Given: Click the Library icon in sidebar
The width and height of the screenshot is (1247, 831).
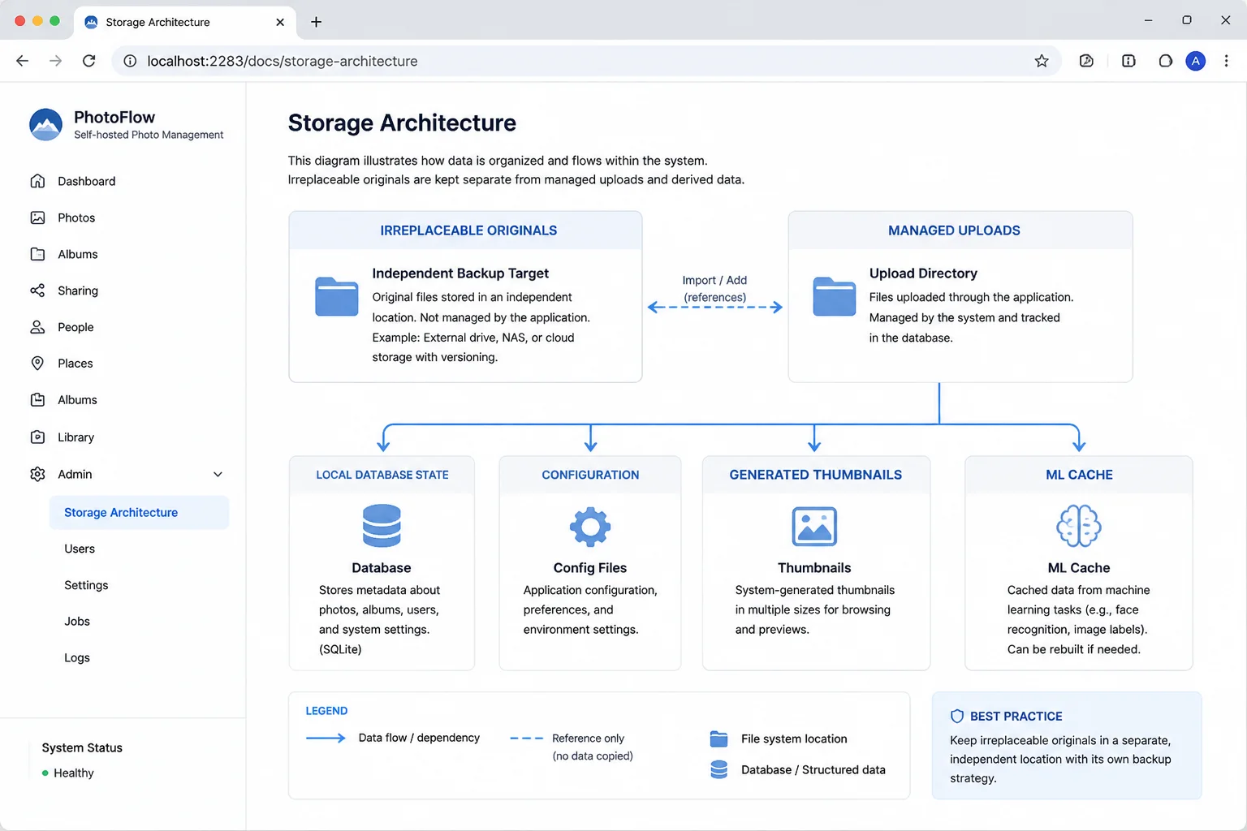Looking at the screenshot, I should [37, 437].
